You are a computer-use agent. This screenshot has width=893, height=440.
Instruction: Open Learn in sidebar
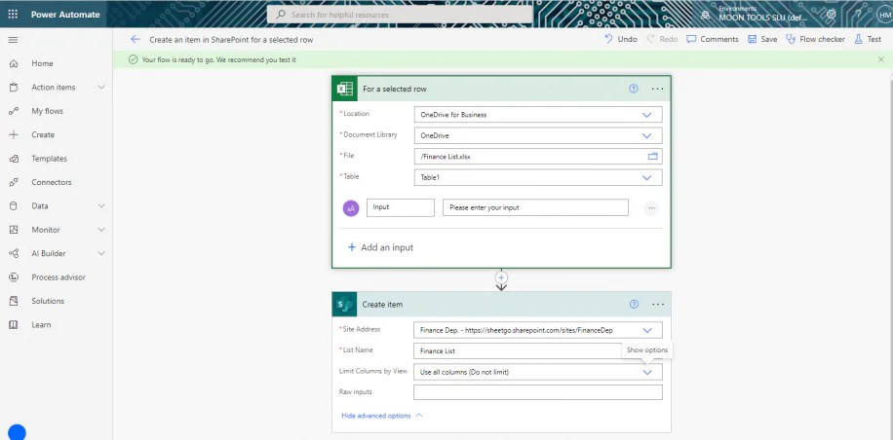(x=41, y=325)
